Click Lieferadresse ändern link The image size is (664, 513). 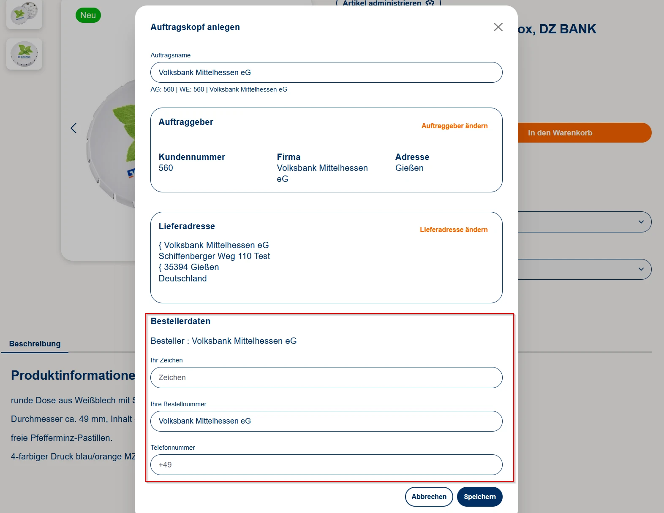click(453, 229)
